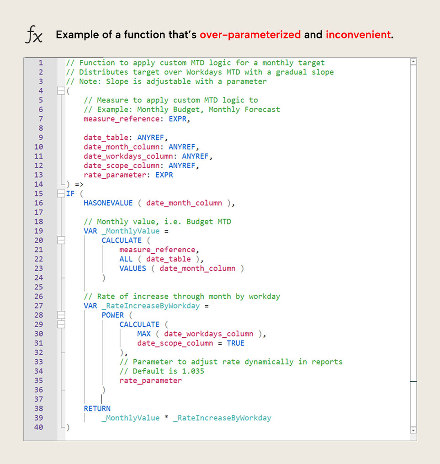
Task: Click the scrollbar down arrow
Action: (x=413, y=430)
